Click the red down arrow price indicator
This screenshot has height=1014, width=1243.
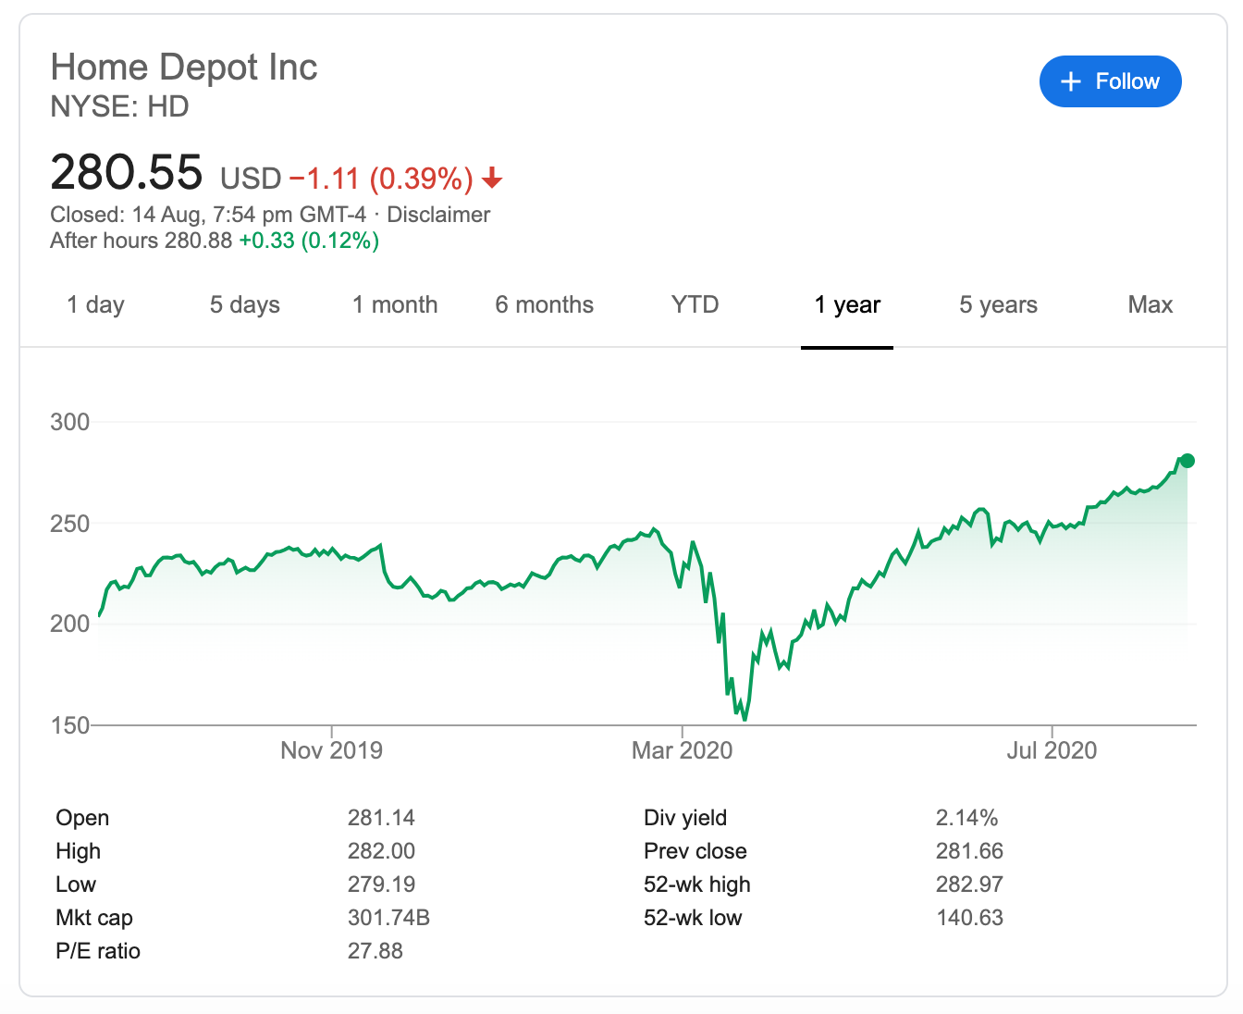click(492, 178)
